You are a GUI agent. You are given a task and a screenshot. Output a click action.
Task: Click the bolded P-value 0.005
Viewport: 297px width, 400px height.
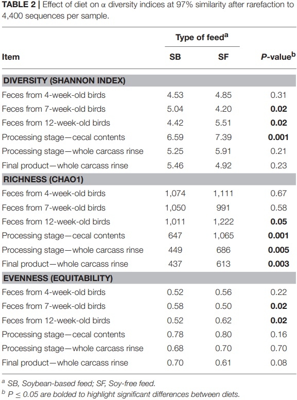tap(278, 250)
